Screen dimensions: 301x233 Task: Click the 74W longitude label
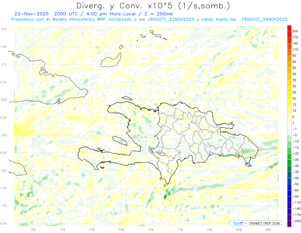pos(92,229)
